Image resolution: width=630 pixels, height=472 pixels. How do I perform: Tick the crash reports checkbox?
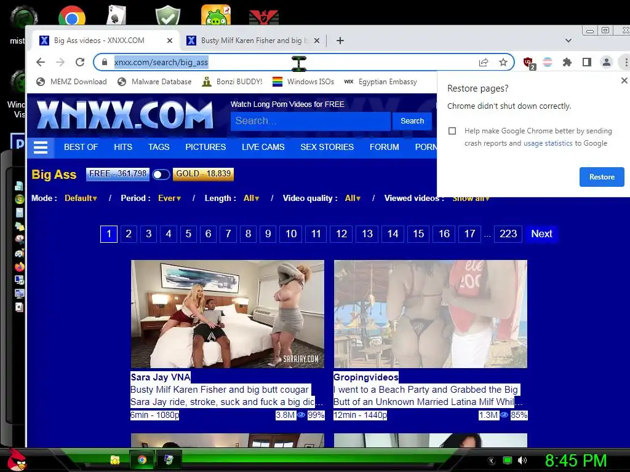pyautogui.click(x=452, y=131)
